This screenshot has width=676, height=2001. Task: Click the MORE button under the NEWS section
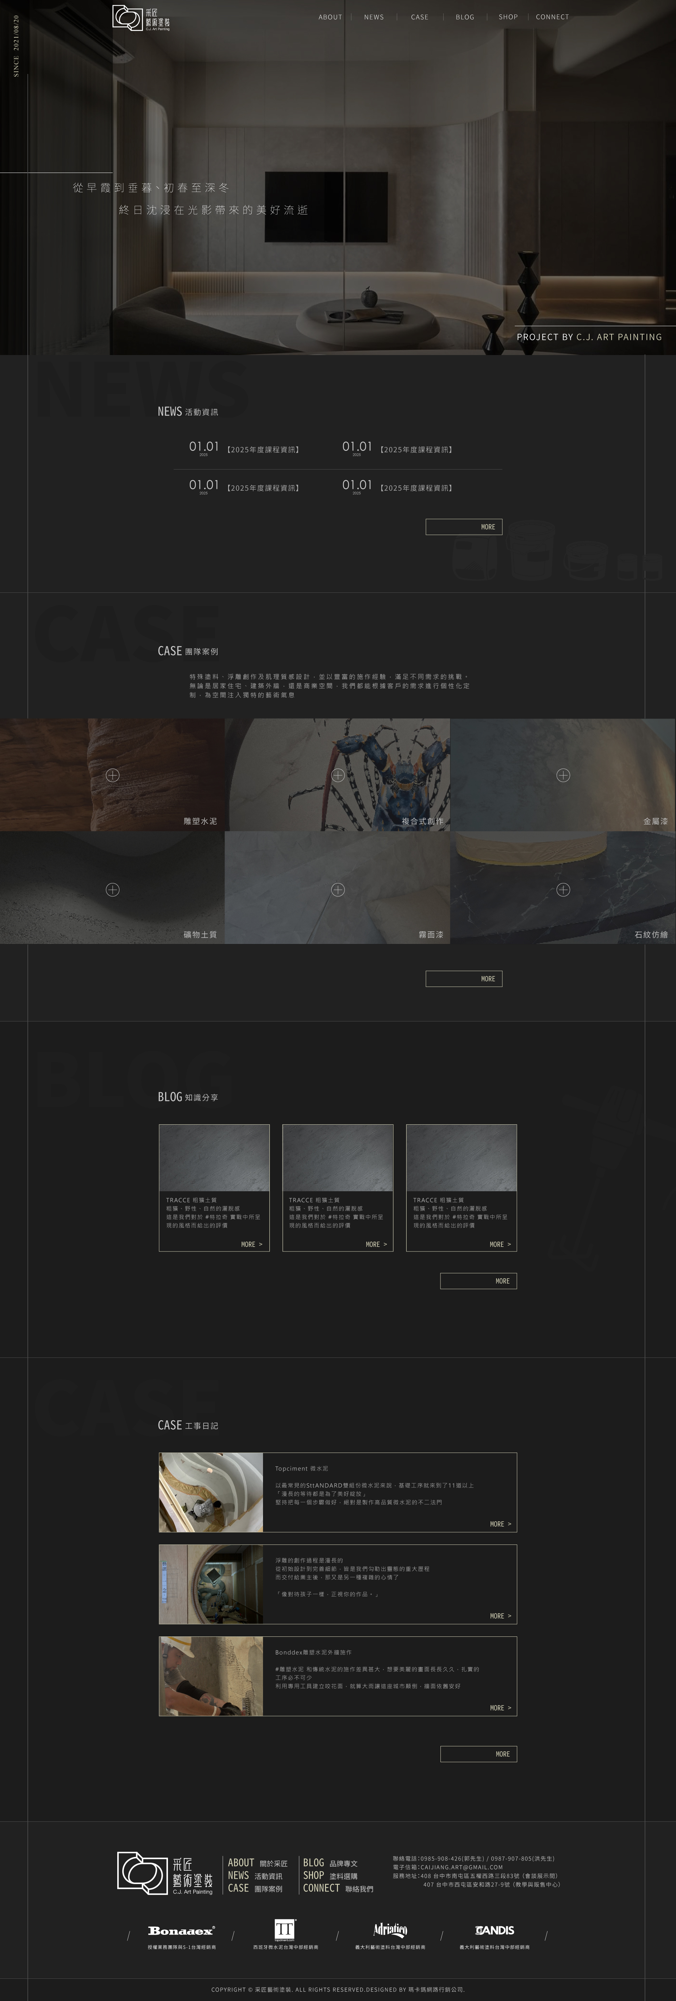(463, 527)
